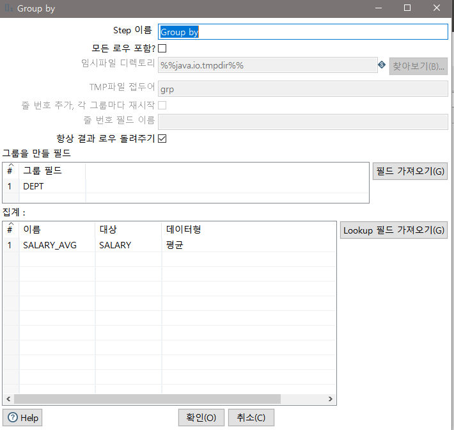The width and height of the screenshot is (454, 430).
Task: Select row number 1 in aggregates table
Action: [11, 245]
